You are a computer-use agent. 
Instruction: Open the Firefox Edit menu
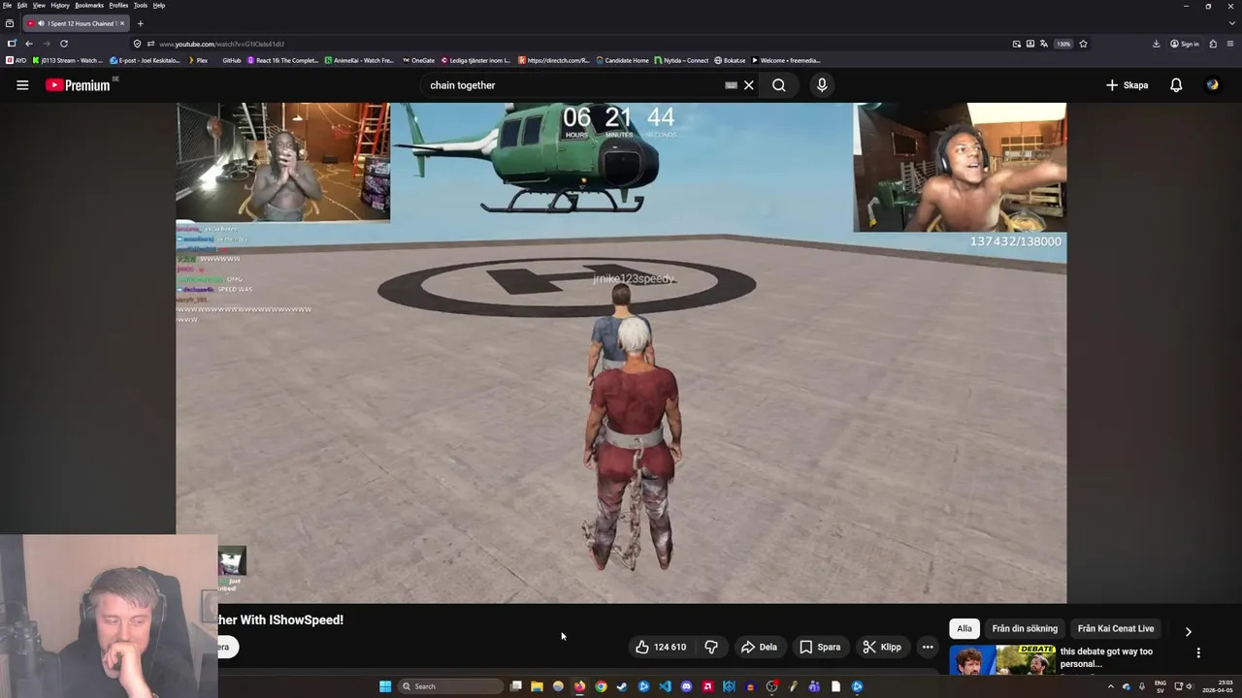(21, 5)
